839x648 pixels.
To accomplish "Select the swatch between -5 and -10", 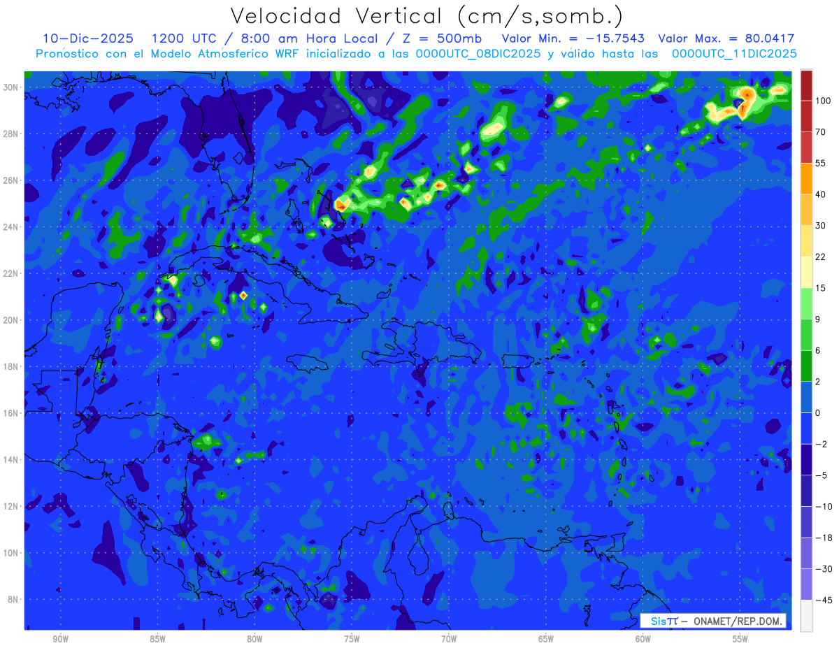I will [x=806, y=491].
